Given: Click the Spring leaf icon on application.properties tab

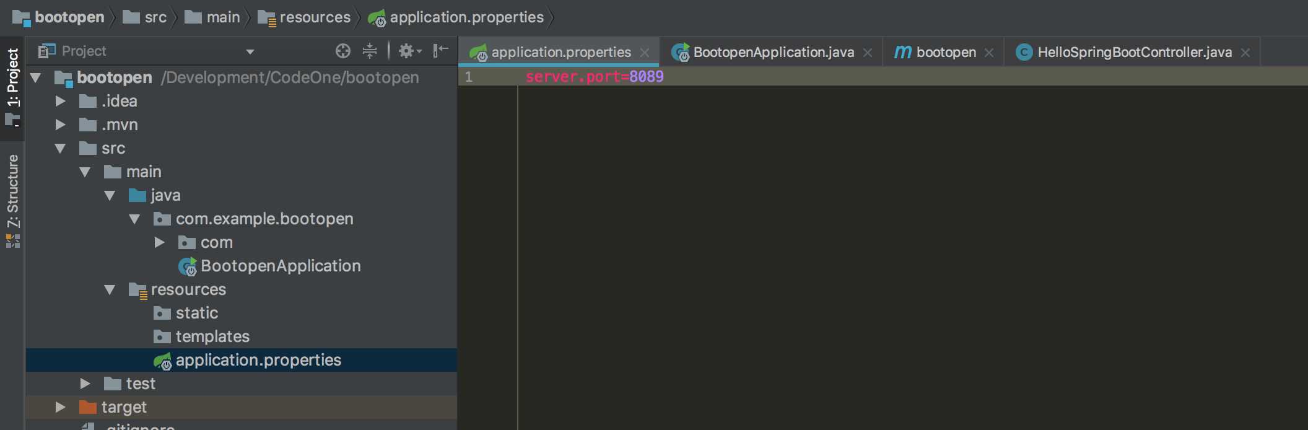Looking at the screenshot, I should pyautogui.click(x=478, y=53).
